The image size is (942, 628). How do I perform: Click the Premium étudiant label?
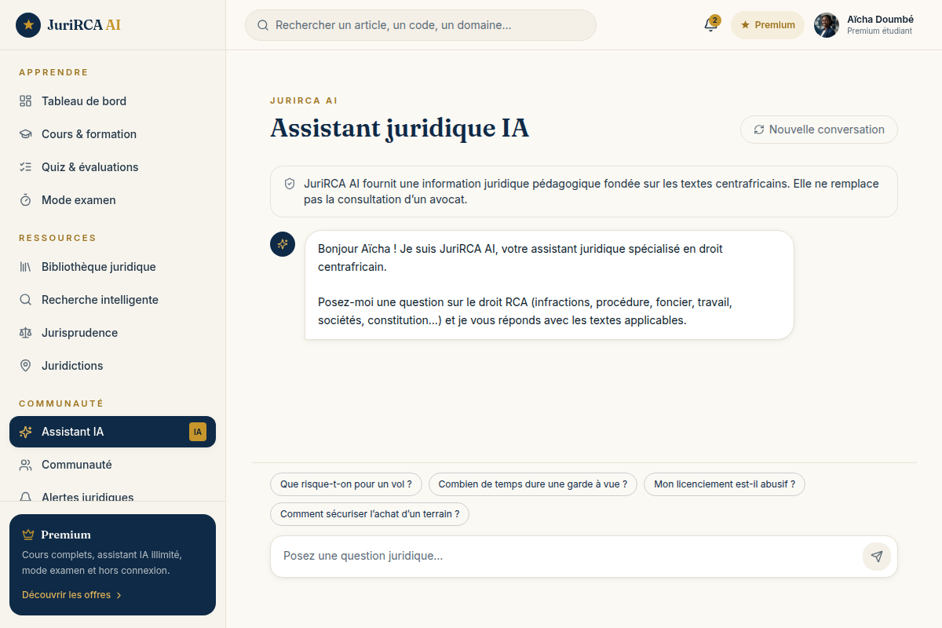tap(879, 31)
